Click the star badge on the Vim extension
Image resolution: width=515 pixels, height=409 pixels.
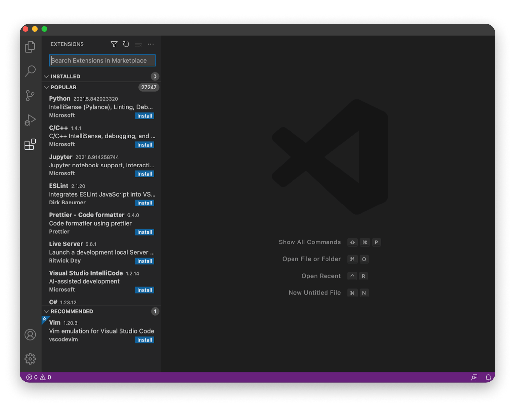(45, 319)
